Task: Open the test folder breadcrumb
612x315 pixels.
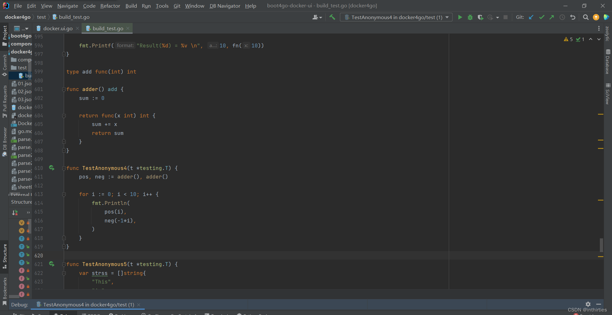Action: 41,17
